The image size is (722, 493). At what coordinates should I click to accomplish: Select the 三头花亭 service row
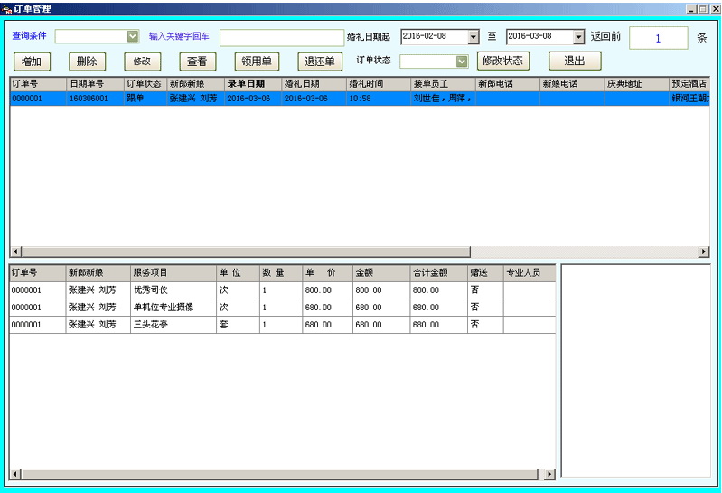(x=282, y=325)
